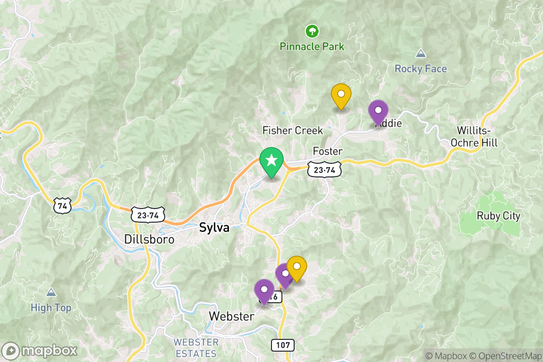The width and height of the screenshot is (543, 362).
Task: Click the High Top mountain peak icon
Action: tap(51, 292)
